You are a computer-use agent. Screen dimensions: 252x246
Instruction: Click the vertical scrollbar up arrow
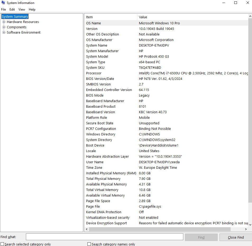click(x=250, y=16)
